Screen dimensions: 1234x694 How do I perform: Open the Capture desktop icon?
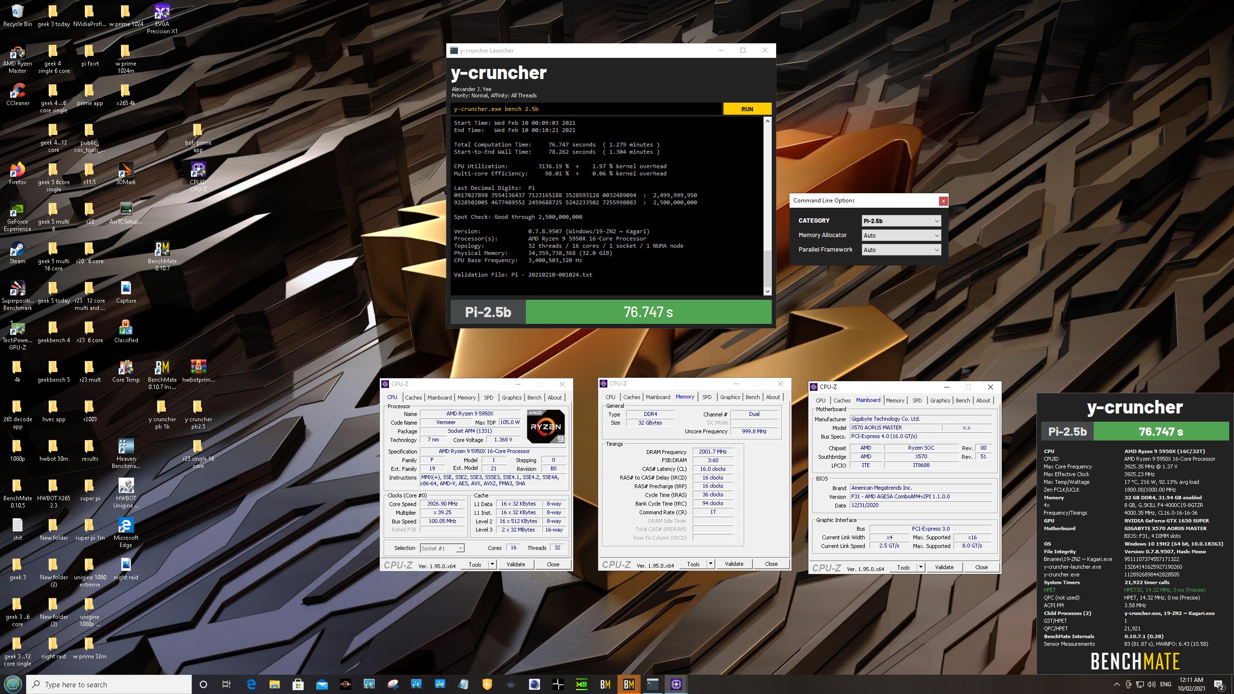(x=126, y=292)
